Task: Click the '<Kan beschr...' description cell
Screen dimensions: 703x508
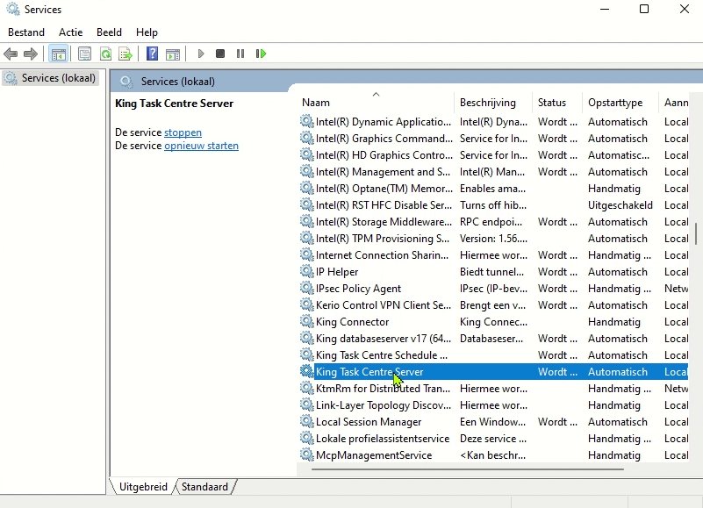Action: [492, 454]
